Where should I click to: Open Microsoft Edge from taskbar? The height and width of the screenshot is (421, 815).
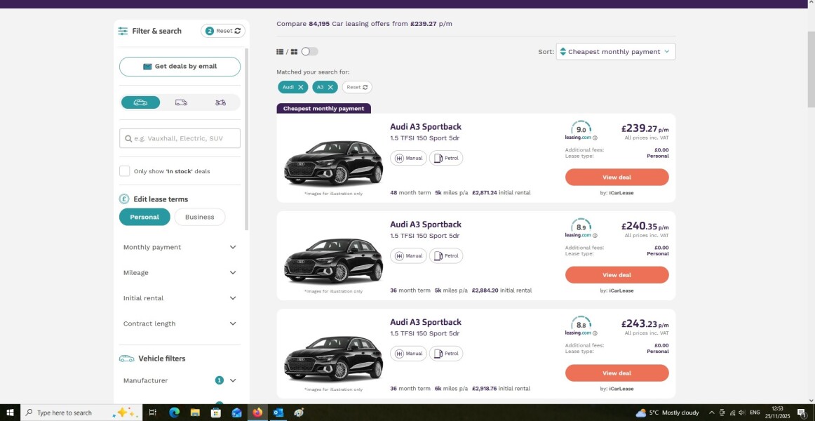point(174,413)
